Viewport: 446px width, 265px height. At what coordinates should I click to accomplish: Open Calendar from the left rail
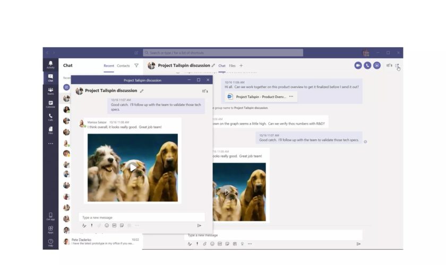[x=50, y=104]
